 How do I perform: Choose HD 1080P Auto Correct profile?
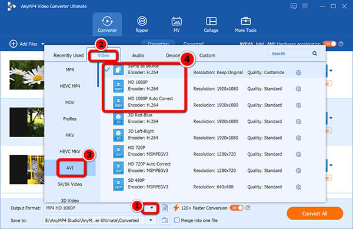(x=213, y=102)
